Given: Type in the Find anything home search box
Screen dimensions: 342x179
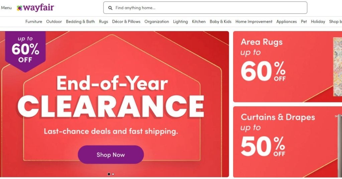Looking at the screenshot, I should pyautogui.click(x=207, y=8).
